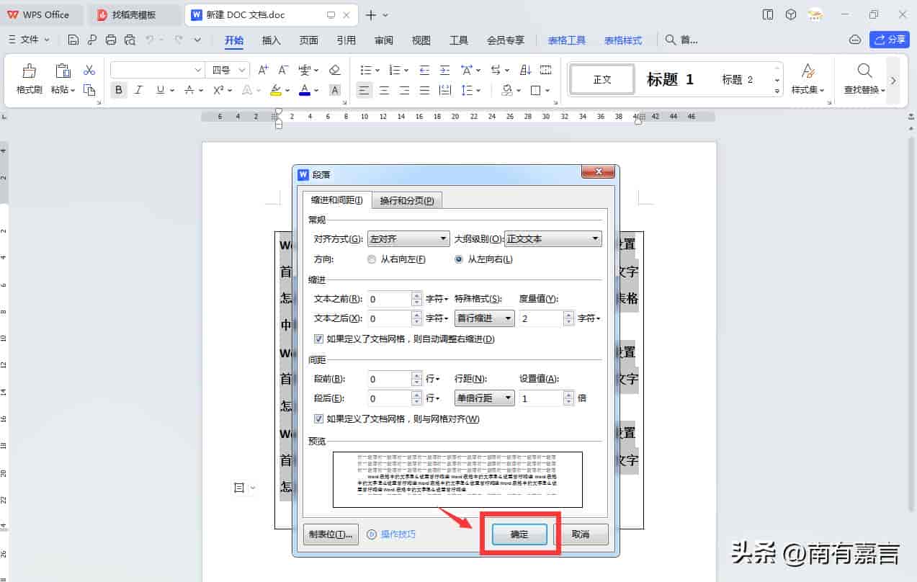The height and width of the screenshot is (582, 917).
Task: Click the Before Text (文本之前) indent field
Action: coord(389,299)
